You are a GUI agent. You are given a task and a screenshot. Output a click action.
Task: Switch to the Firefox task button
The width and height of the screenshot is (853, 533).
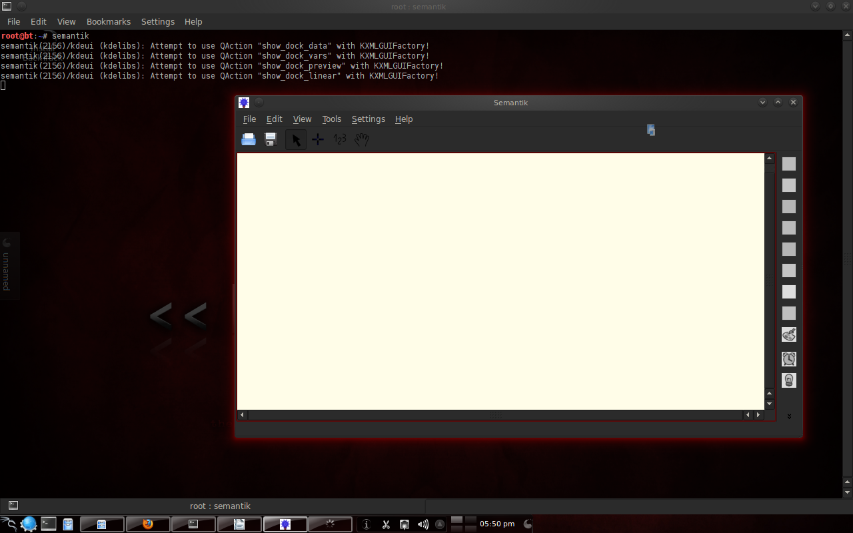(x=148, y=524)
